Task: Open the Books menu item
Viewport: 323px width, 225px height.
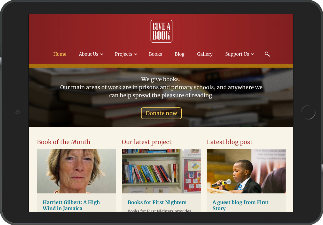Action: click(155, 54)
